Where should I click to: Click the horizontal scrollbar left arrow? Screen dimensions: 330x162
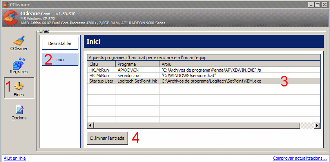[x=91, y=126]
